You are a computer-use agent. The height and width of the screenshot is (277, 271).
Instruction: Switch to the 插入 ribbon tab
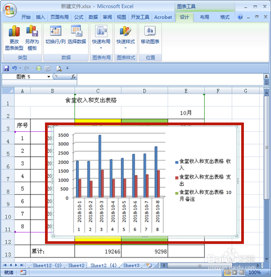coord(40,17)
